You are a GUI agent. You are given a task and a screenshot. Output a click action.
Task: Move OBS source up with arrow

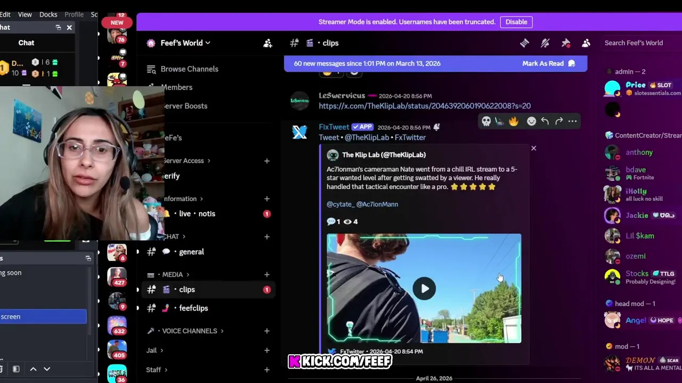coord(33,369)
